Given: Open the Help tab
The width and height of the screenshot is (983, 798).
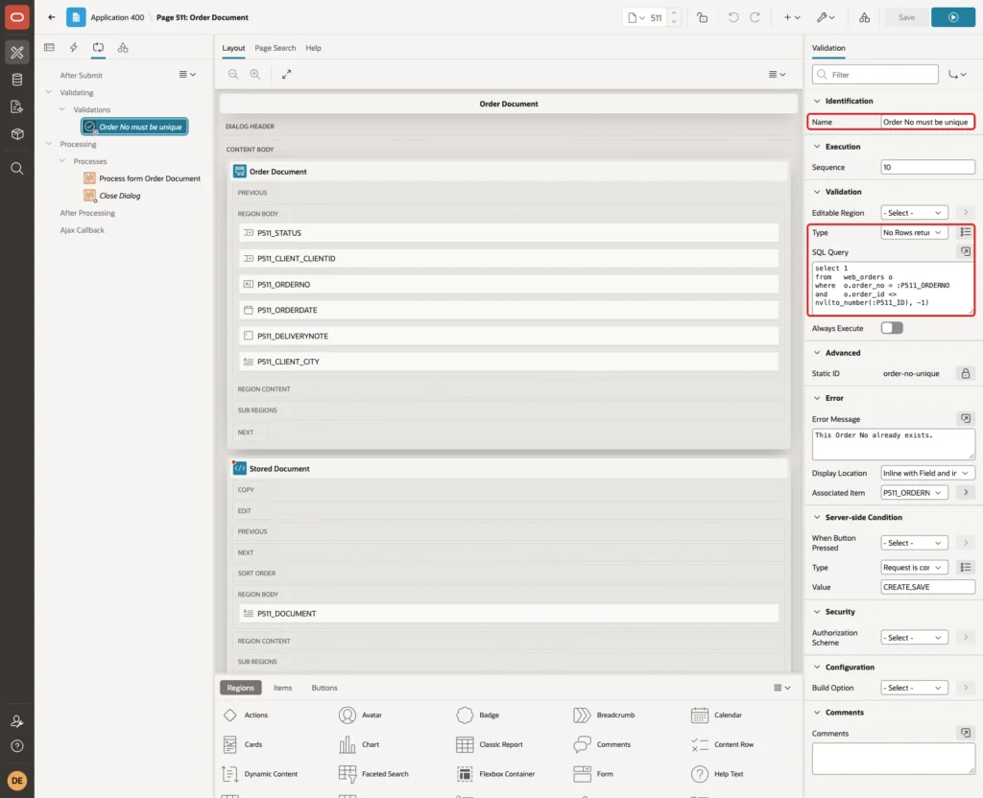Looking at the screenshot, I should click(314, 48).
